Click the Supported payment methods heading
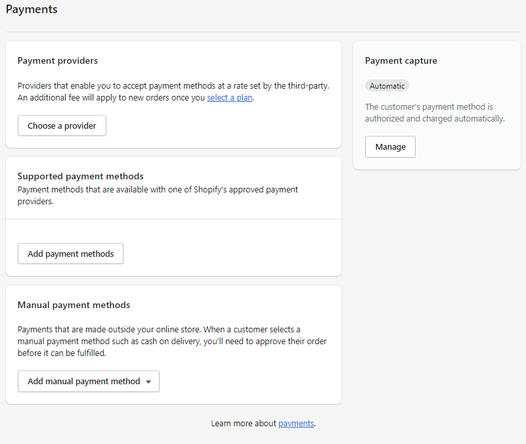 point(81,176)
